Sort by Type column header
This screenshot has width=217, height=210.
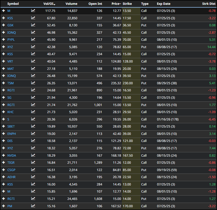145,4
